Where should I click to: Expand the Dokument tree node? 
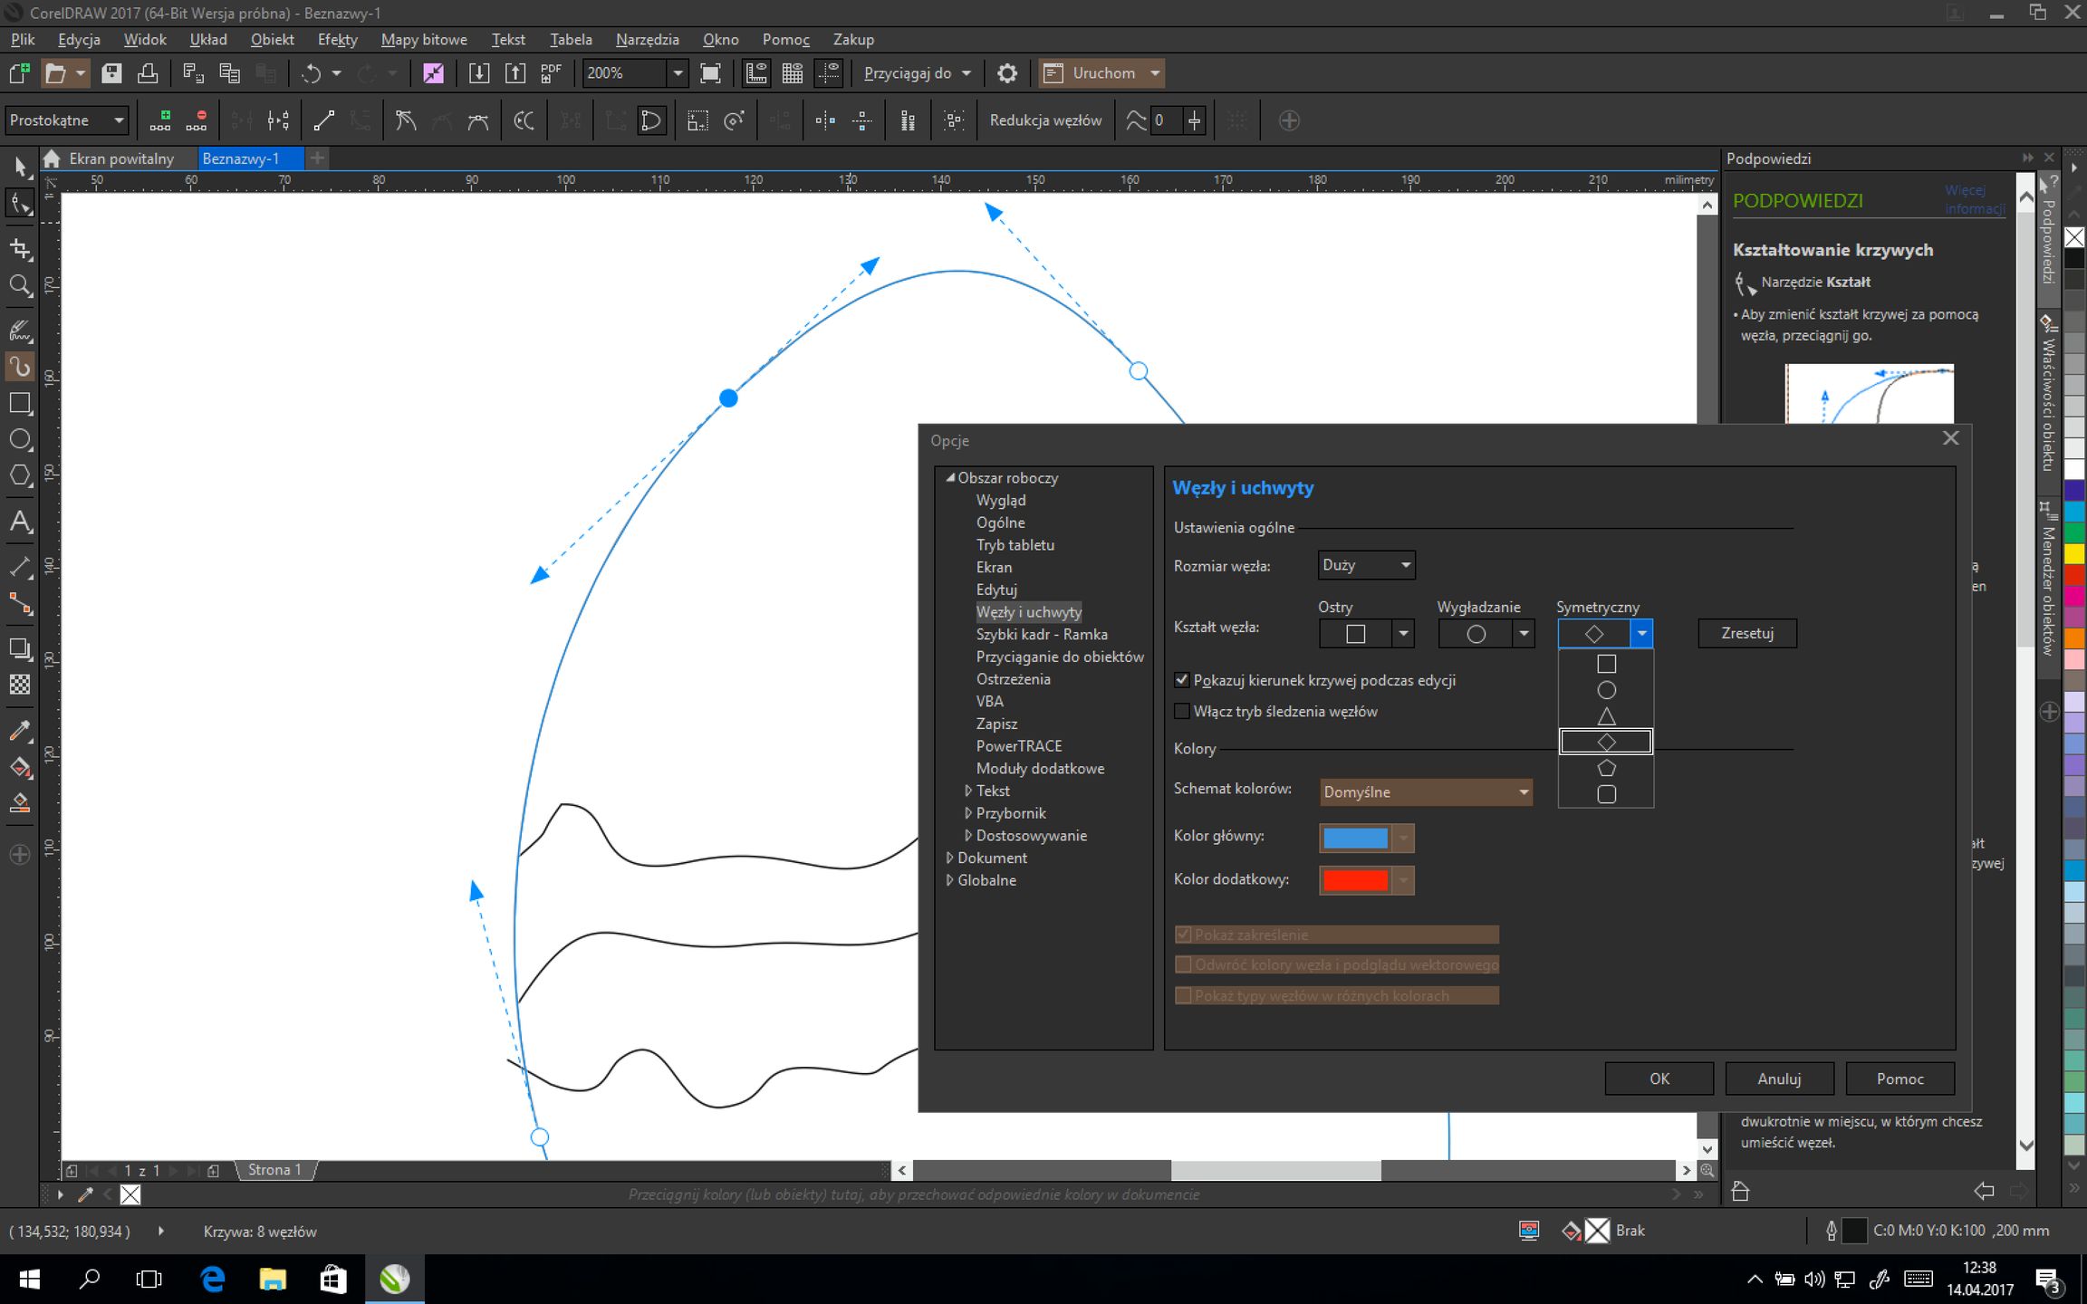(949, 858)
